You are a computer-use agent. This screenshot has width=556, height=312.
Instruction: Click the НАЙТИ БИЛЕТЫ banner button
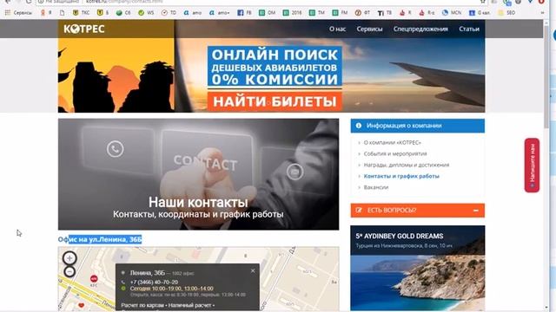point(275,101)
